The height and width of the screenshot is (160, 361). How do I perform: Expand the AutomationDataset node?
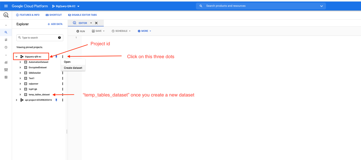20,62
